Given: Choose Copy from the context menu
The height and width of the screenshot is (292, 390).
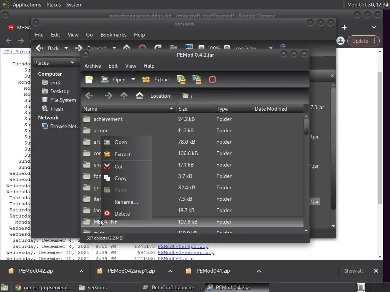Looking at the screenshot, I should tap(126, 178).
